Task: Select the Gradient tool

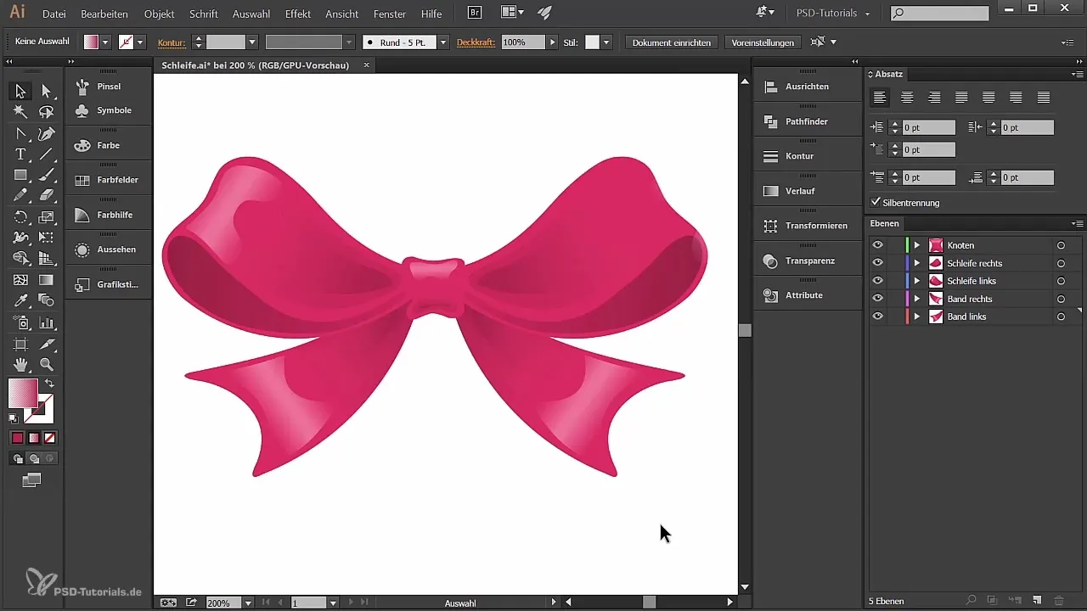Action: (47, 280)
